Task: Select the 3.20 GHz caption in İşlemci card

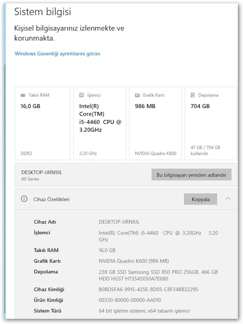Action: (x=88, y=153)
